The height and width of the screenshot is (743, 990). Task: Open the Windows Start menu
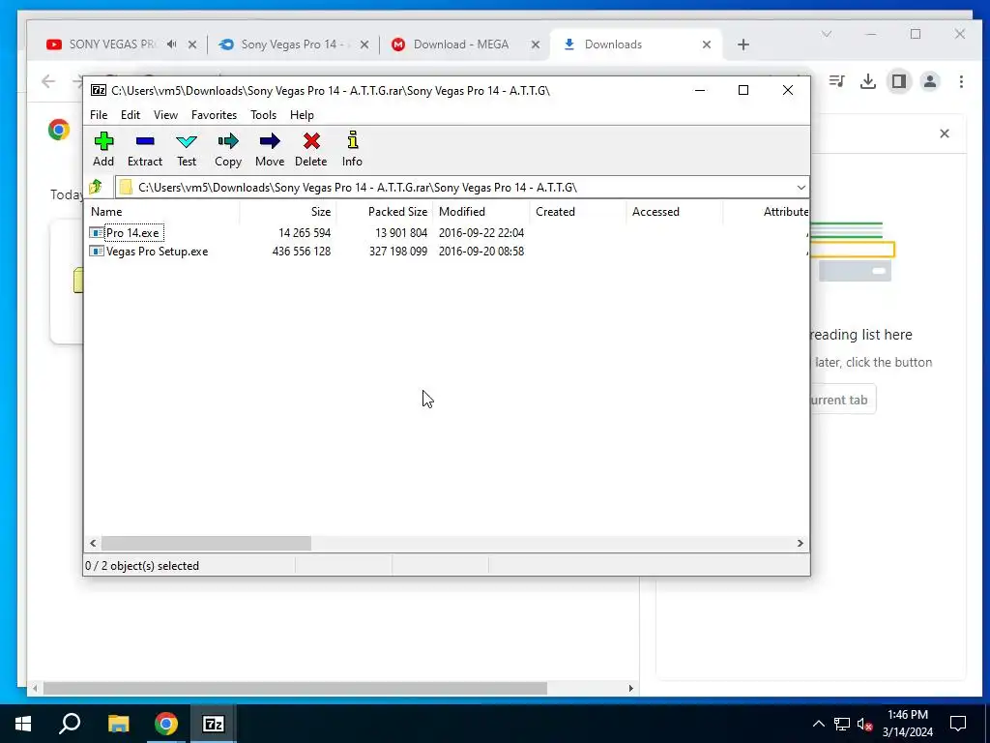(23, 724)
